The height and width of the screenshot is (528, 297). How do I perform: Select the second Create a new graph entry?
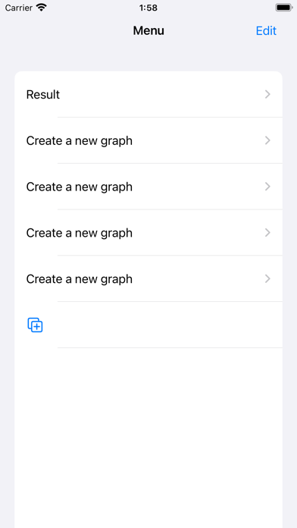coord(148,187)
